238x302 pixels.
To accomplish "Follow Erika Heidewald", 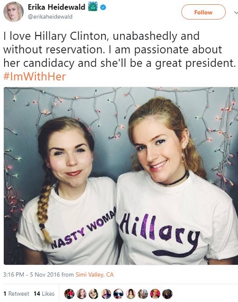I will tap(203, 12).
